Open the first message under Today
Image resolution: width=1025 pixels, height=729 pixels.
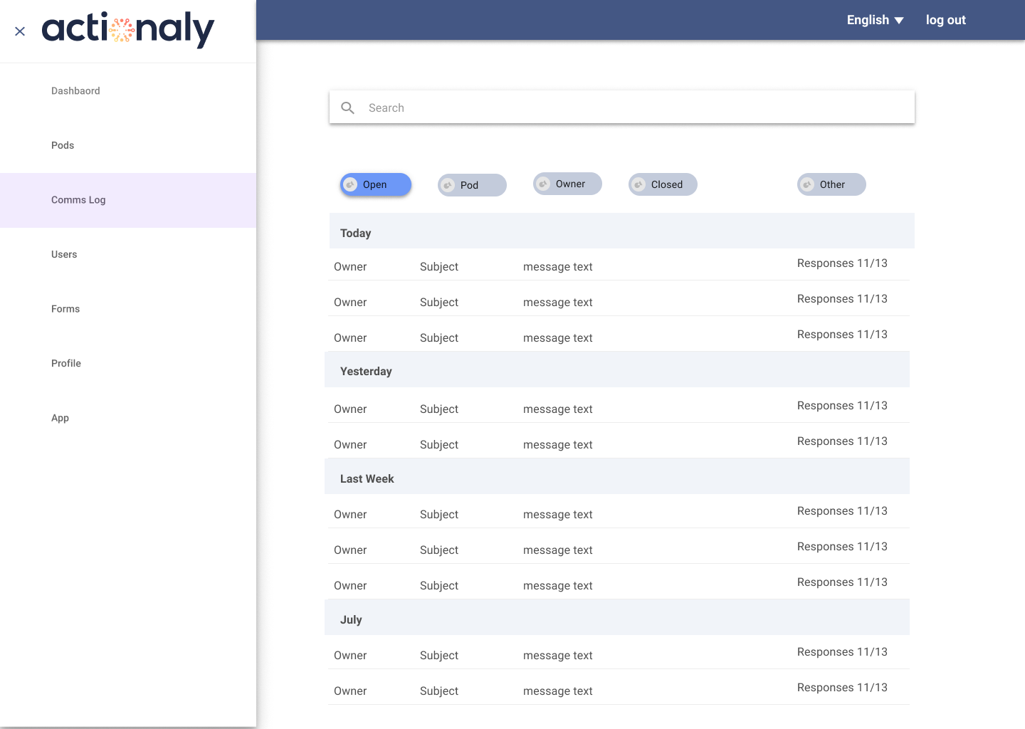(x=619, y=265)
